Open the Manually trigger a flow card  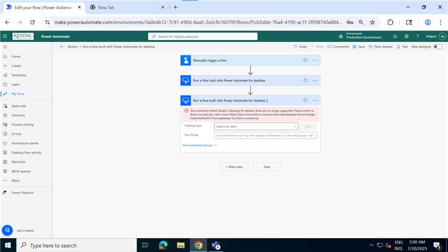pos(250,60)
